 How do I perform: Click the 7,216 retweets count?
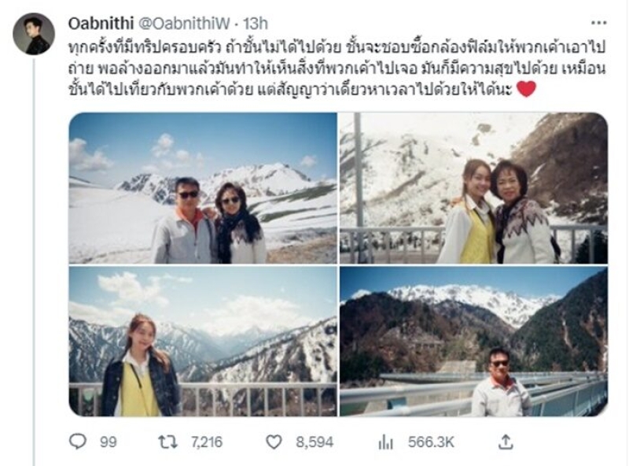click(x=207, y=442)
